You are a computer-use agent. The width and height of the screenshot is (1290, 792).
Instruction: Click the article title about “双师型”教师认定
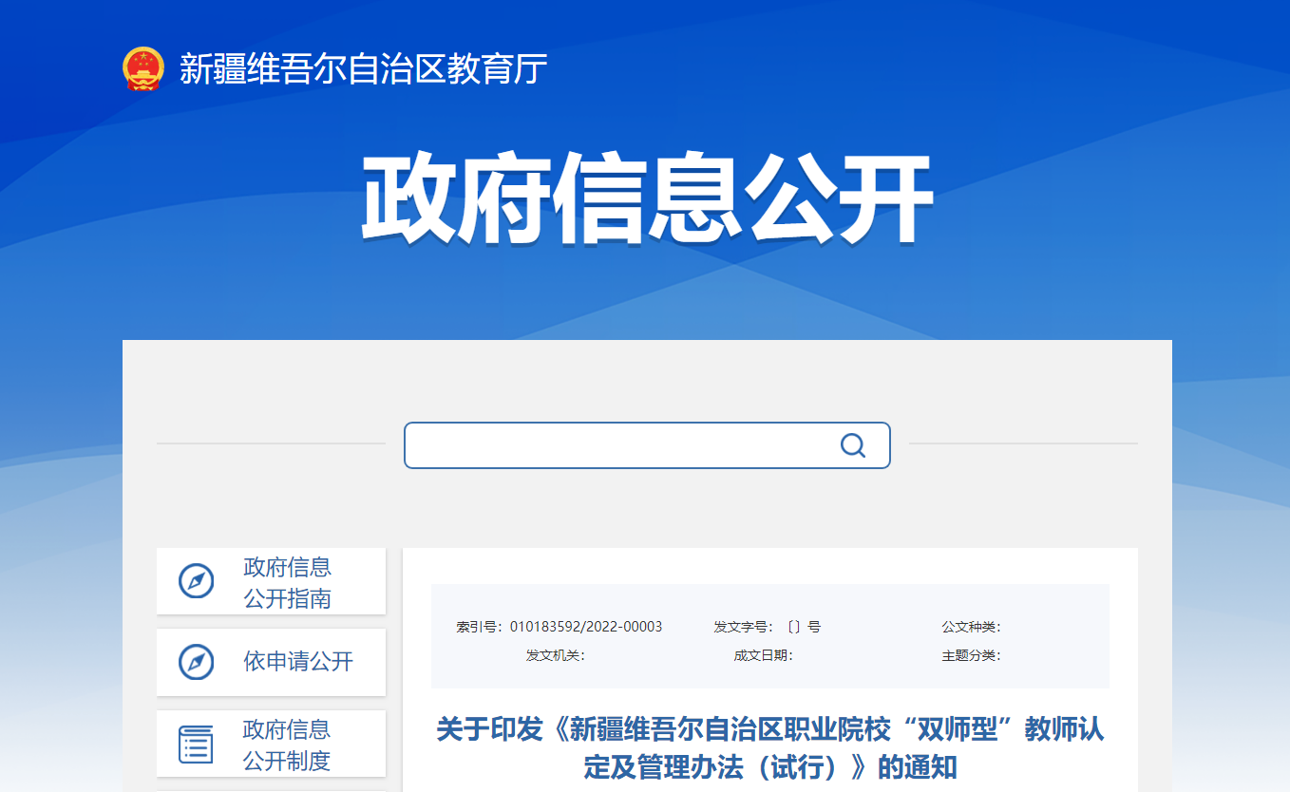[x=770, y=747]
